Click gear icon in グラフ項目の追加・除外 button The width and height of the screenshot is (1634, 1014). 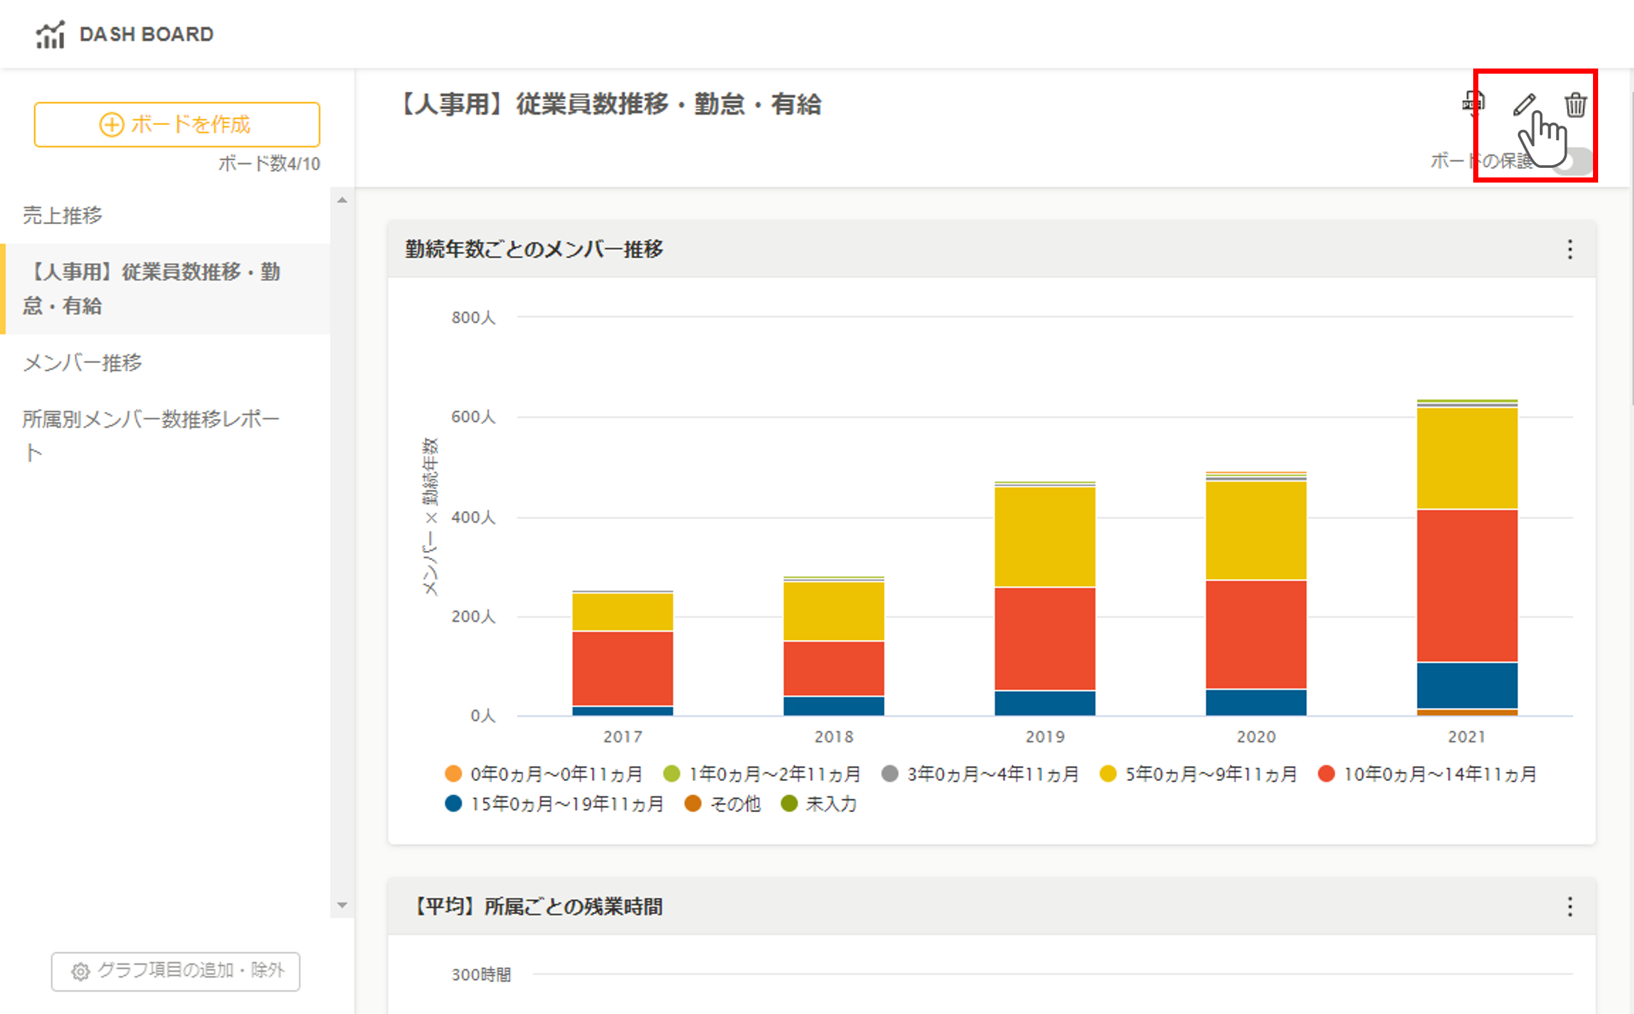point(81,971)
